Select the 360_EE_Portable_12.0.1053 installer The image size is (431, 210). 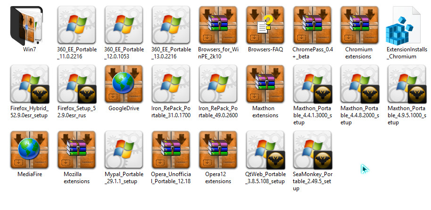(124, 24)
